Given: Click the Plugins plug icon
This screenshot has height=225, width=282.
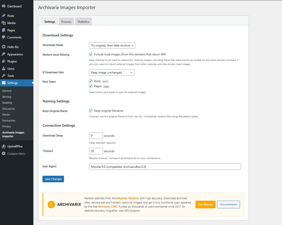Looking at the screenshot, I should pyautogui.click(x=4, y=61).
